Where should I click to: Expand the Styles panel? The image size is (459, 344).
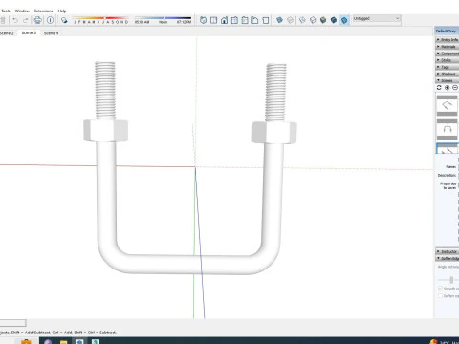pyautogui.click(x=448, y=60)
